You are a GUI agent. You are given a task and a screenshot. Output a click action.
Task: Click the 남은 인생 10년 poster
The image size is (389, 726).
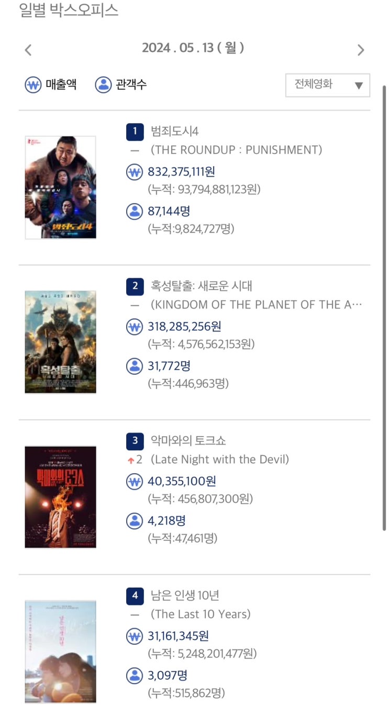61,652
